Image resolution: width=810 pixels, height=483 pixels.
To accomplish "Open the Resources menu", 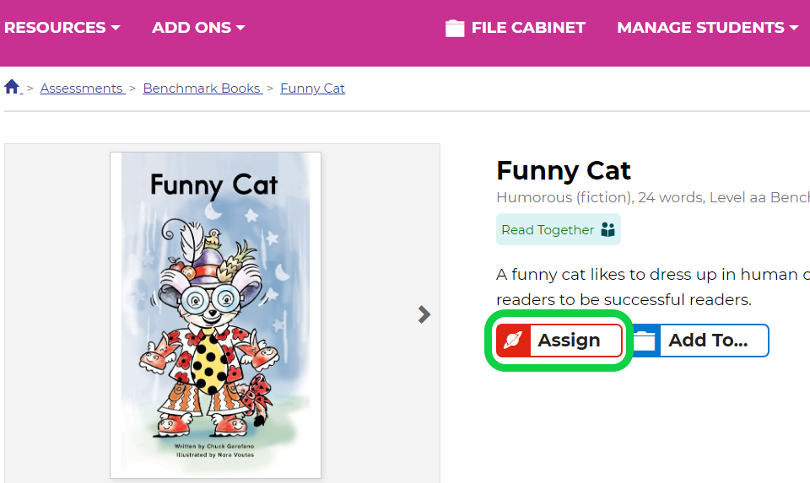I will (62, 27).
